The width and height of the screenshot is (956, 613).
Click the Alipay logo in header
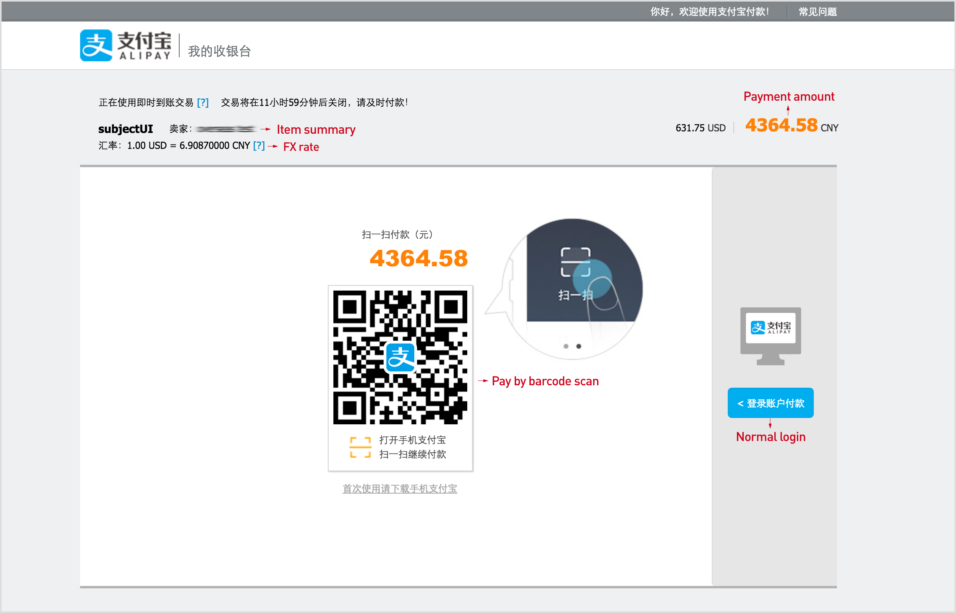click(125, 45)
